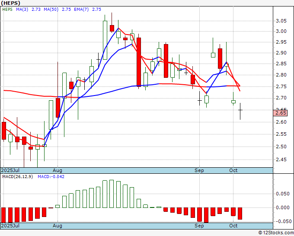294x236 pixels.
Task: Click the 2.75 value beside EMA(7)
Action: [96, 10]
